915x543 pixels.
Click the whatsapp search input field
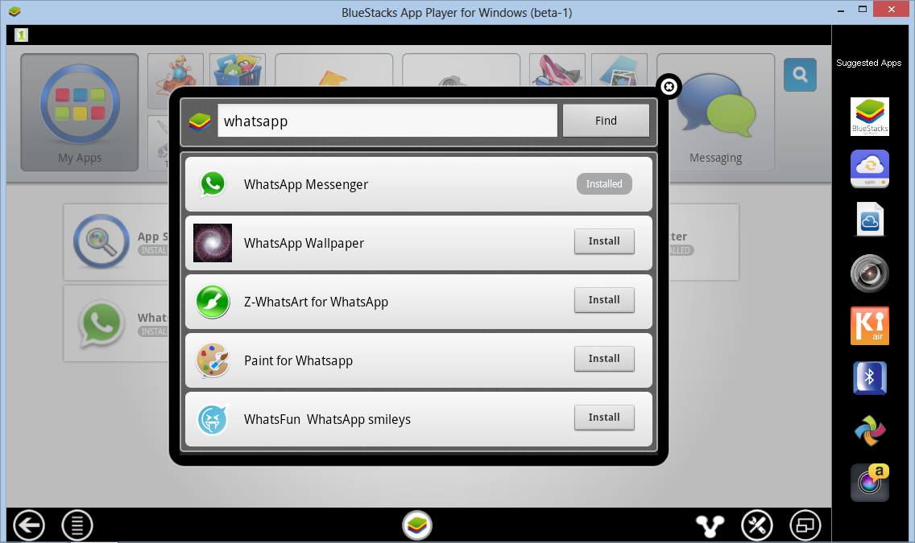coord(387,121)
